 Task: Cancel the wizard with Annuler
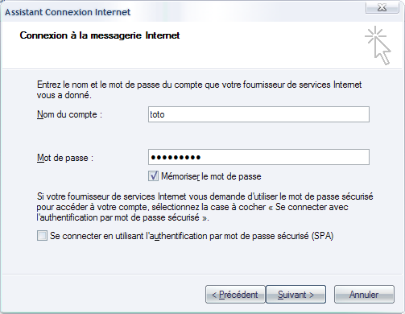point(364,295)
